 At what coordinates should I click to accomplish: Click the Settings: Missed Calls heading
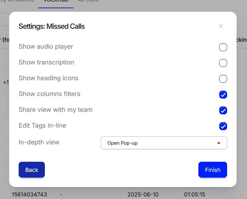pos(52,26)
